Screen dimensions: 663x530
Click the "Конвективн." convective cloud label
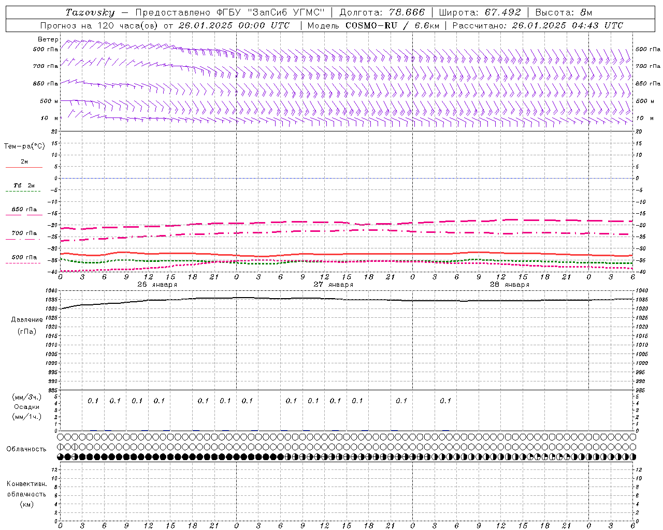point(26,484)
